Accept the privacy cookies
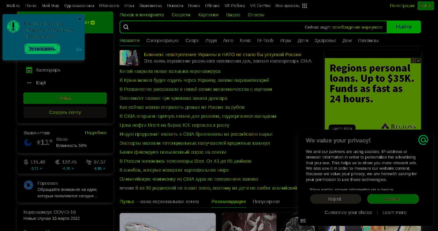This screenshot has height=231, width=438. point(393,199)
